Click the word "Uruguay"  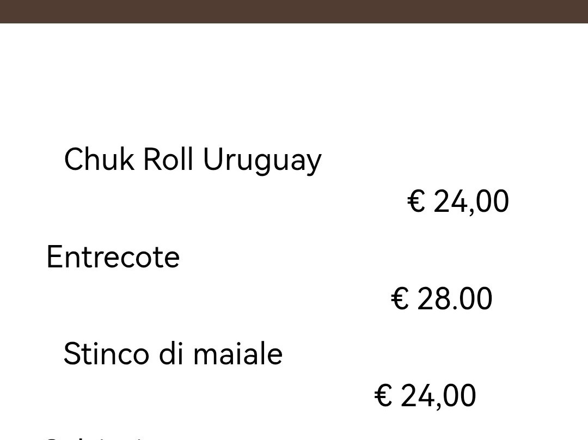click(x=262, y=161)
